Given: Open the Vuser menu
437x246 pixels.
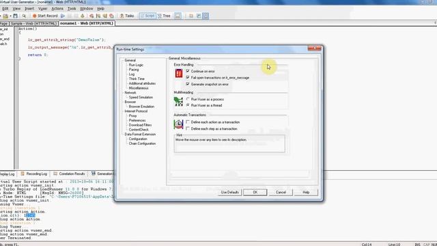Looking at the screenshot, I should coord(42,9).
